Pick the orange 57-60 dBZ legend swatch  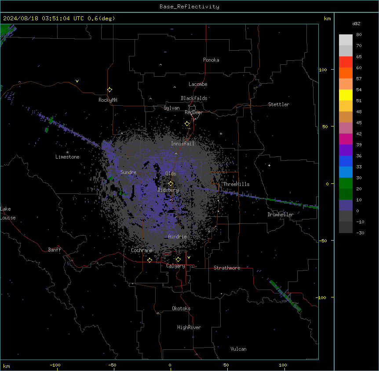pyautogui.click(x=346, y=73)
